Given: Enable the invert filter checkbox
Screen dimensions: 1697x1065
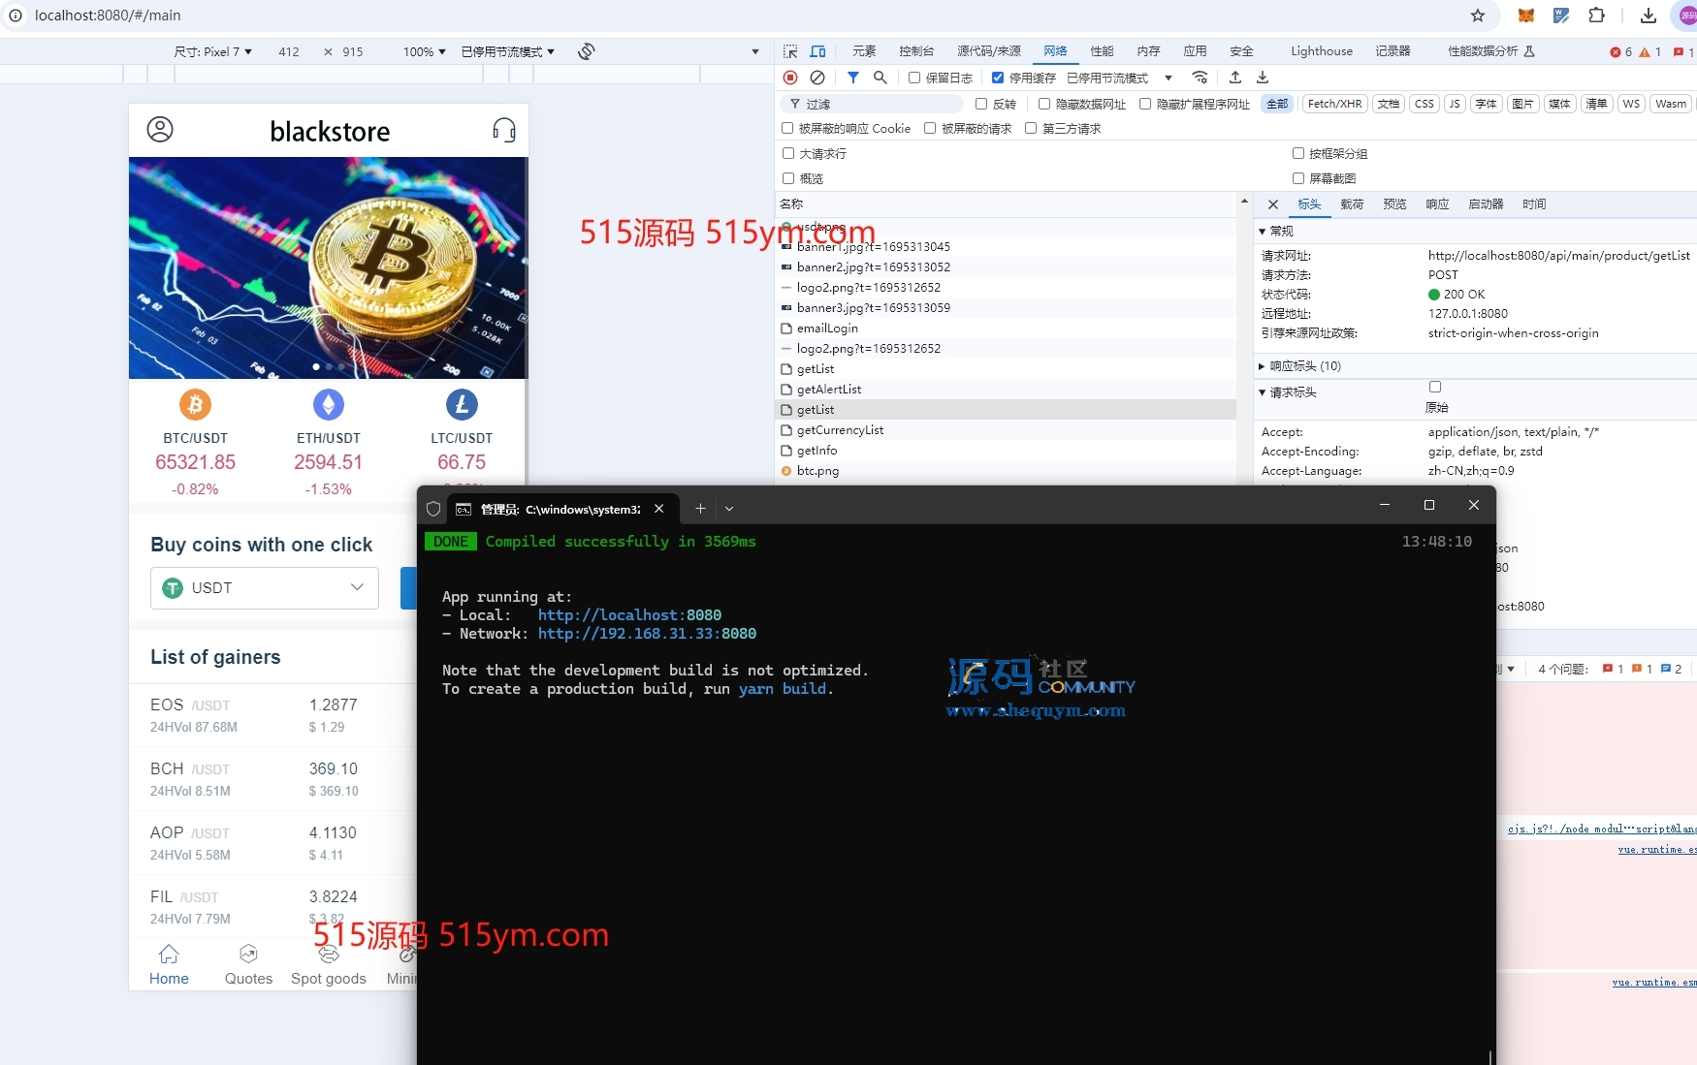Looking at the screenshot, I should [x=981, y=104].
